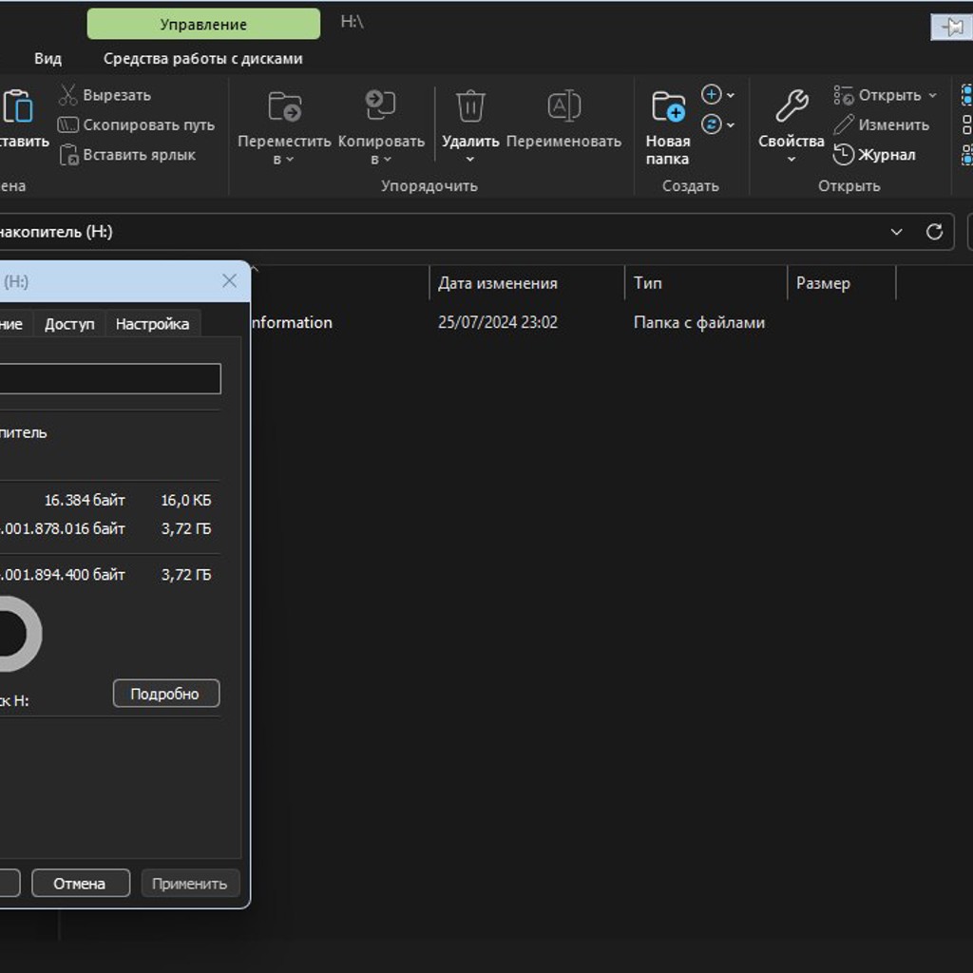The image size is (973, 973).
Task: Open the Средства работы с дисками tab
Action: [203, 58]
